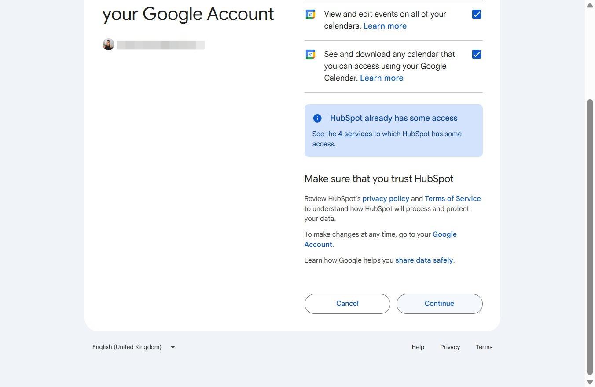595x387 pixels.
Task: Click the scrollbar up arrow
Action: tap(590, 5)
